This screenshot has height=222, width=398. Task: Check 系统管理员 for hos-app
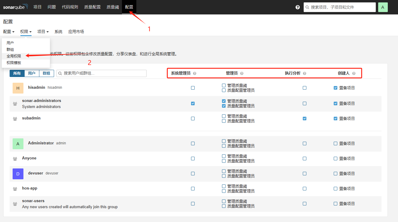(x=193, y=189)
